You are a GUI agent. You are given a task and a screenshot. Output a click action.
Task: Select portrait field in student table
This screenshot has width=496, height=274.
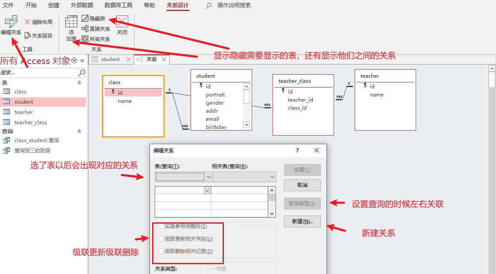click(x=215, y=94)
